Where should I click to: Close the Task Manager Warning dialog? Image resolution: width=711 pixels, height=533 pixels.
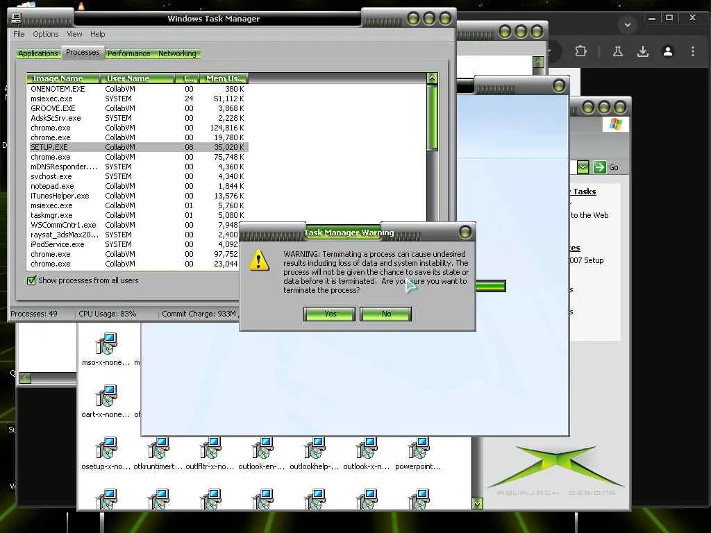(465, 232)
